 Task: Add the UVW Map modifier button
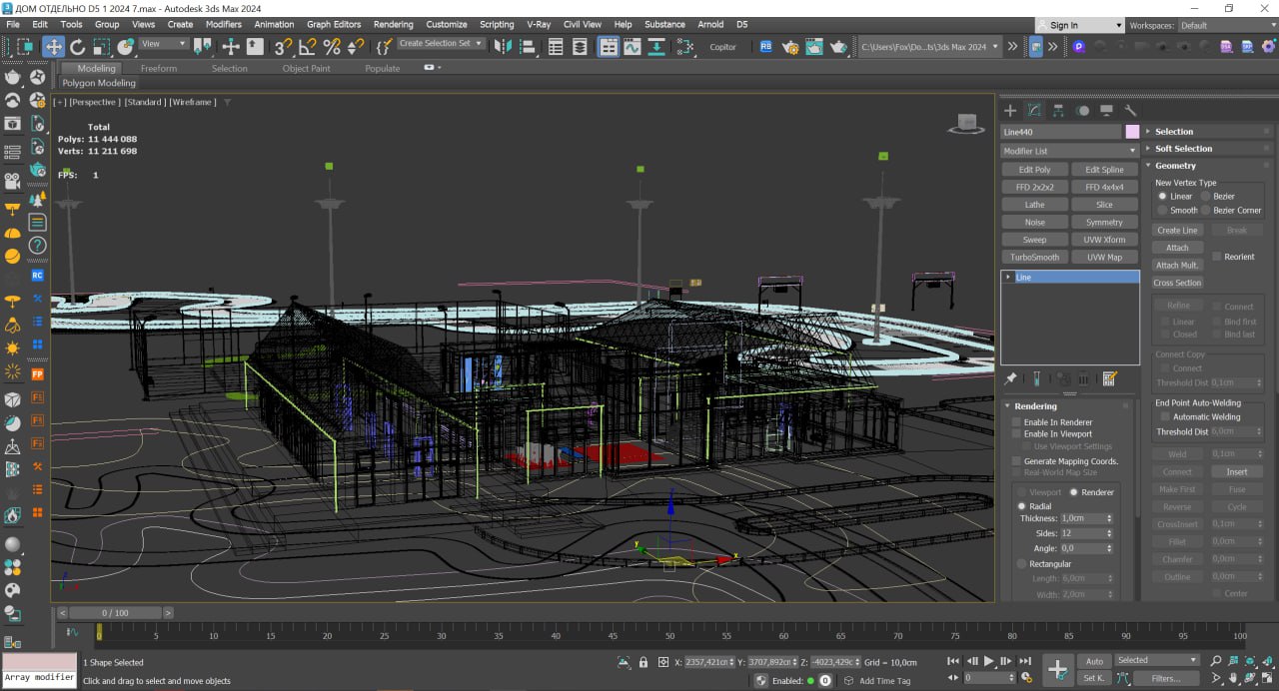click(x=1104, y=257)
